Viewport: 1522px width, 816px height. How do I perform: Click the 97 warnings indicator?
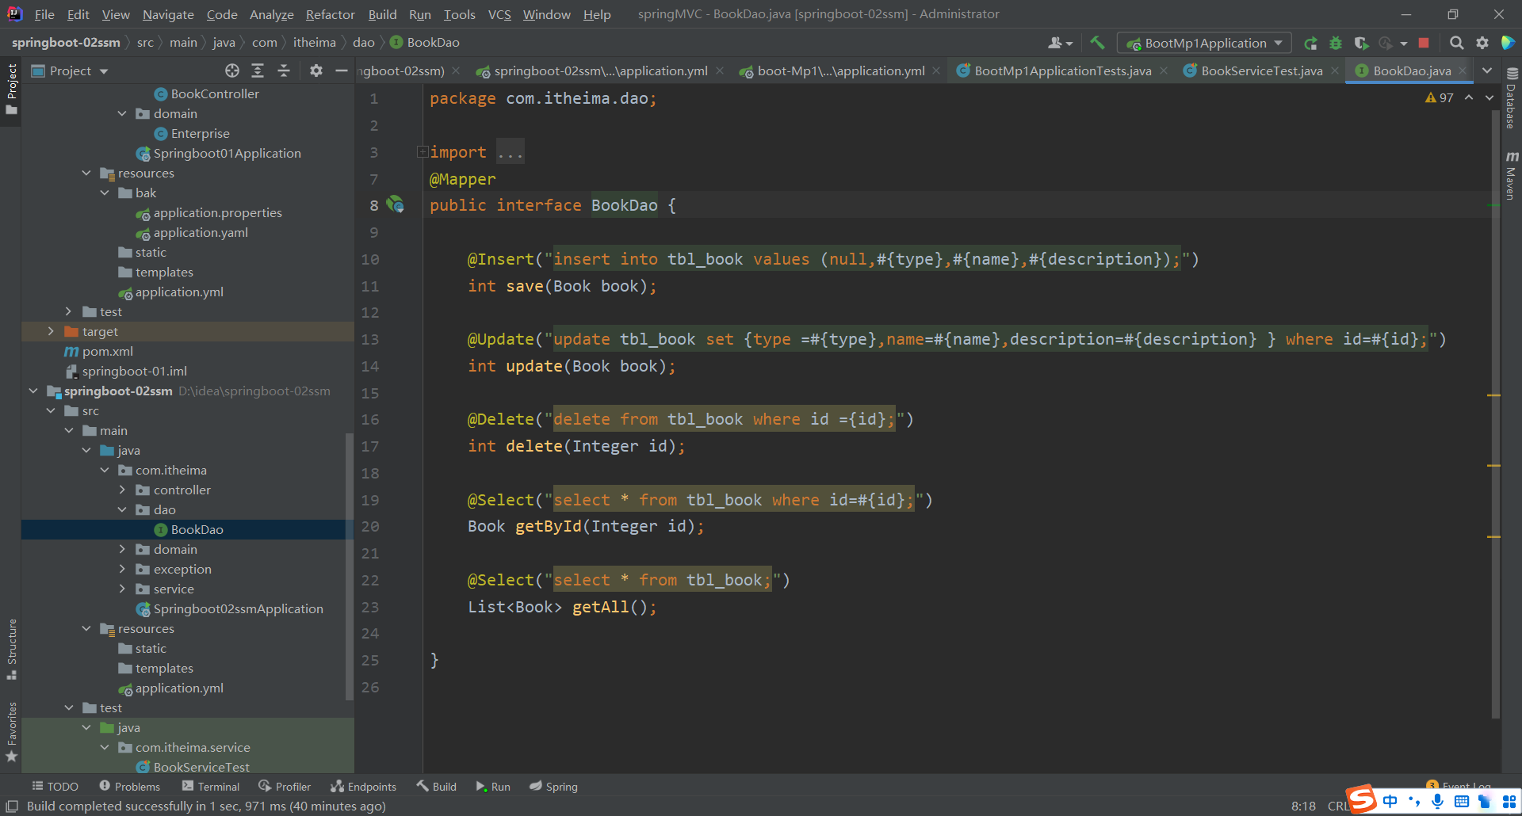tap(1439, 97)
